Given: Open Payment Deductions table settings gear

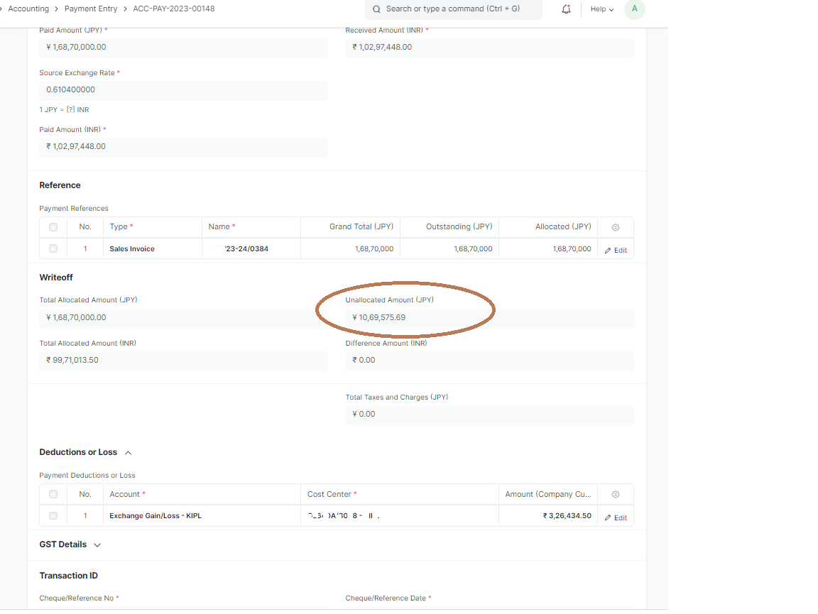Looking at the screenshot, I should pyautogui.click(x=616, y=495).
